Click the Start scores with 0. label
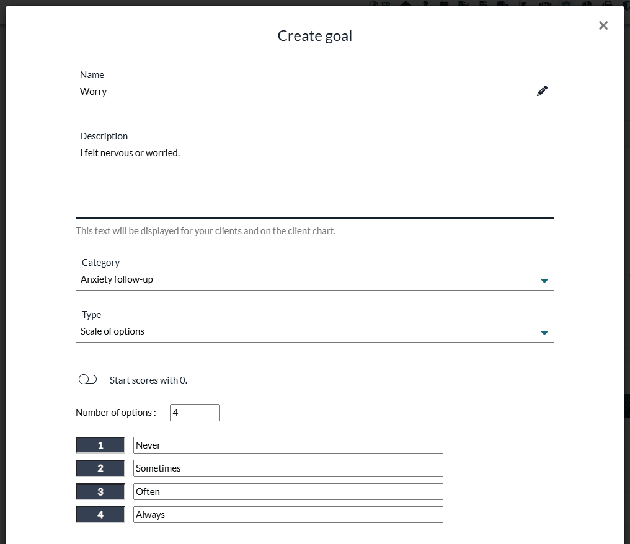The image size is (630, 544). click(148, 380)
